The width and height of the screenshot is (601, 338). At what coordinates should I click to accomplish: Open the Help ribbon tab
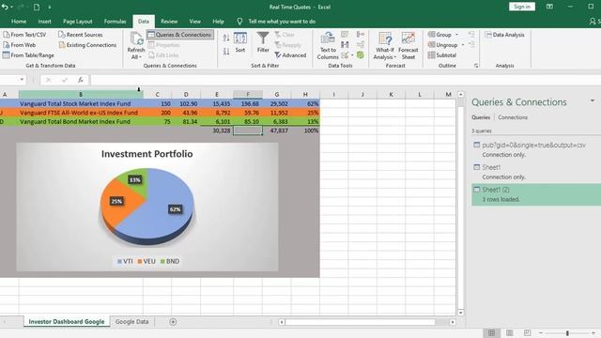pos(218,22)
